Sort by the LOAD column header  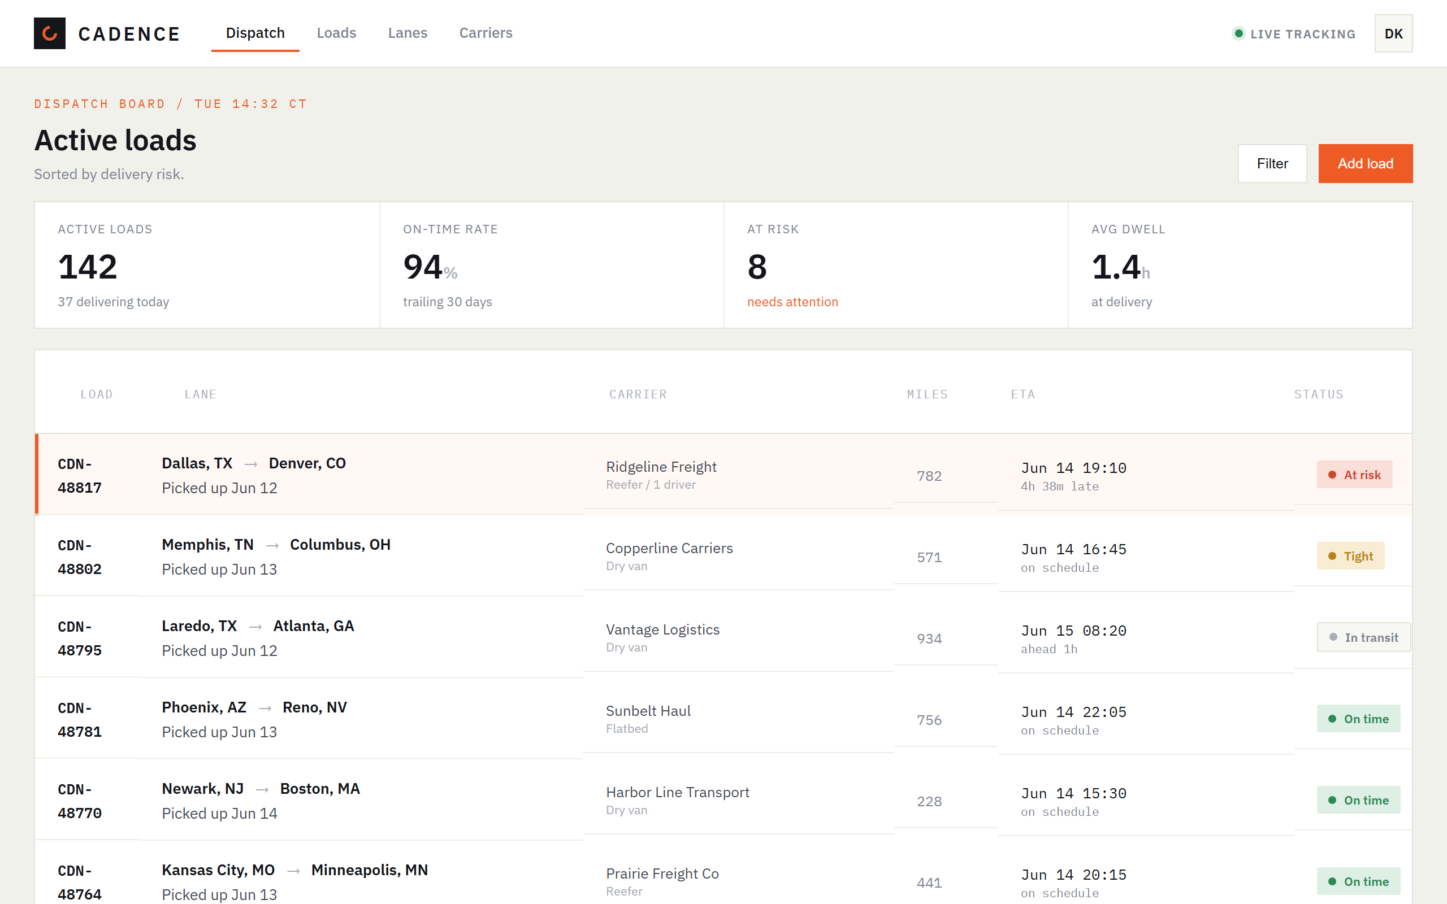point(97,394)
